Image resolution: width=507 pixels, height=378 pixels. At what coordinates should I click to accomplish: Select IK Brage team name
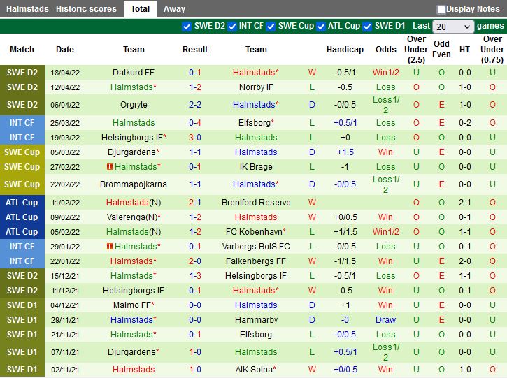(x=256, y=167)
